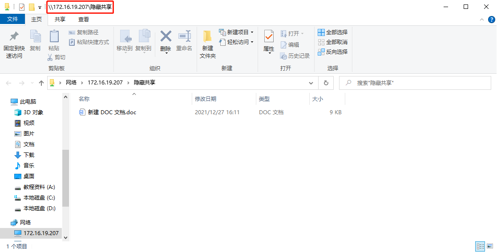Switch to the 共享 ribbon tab

coord(60,19)
